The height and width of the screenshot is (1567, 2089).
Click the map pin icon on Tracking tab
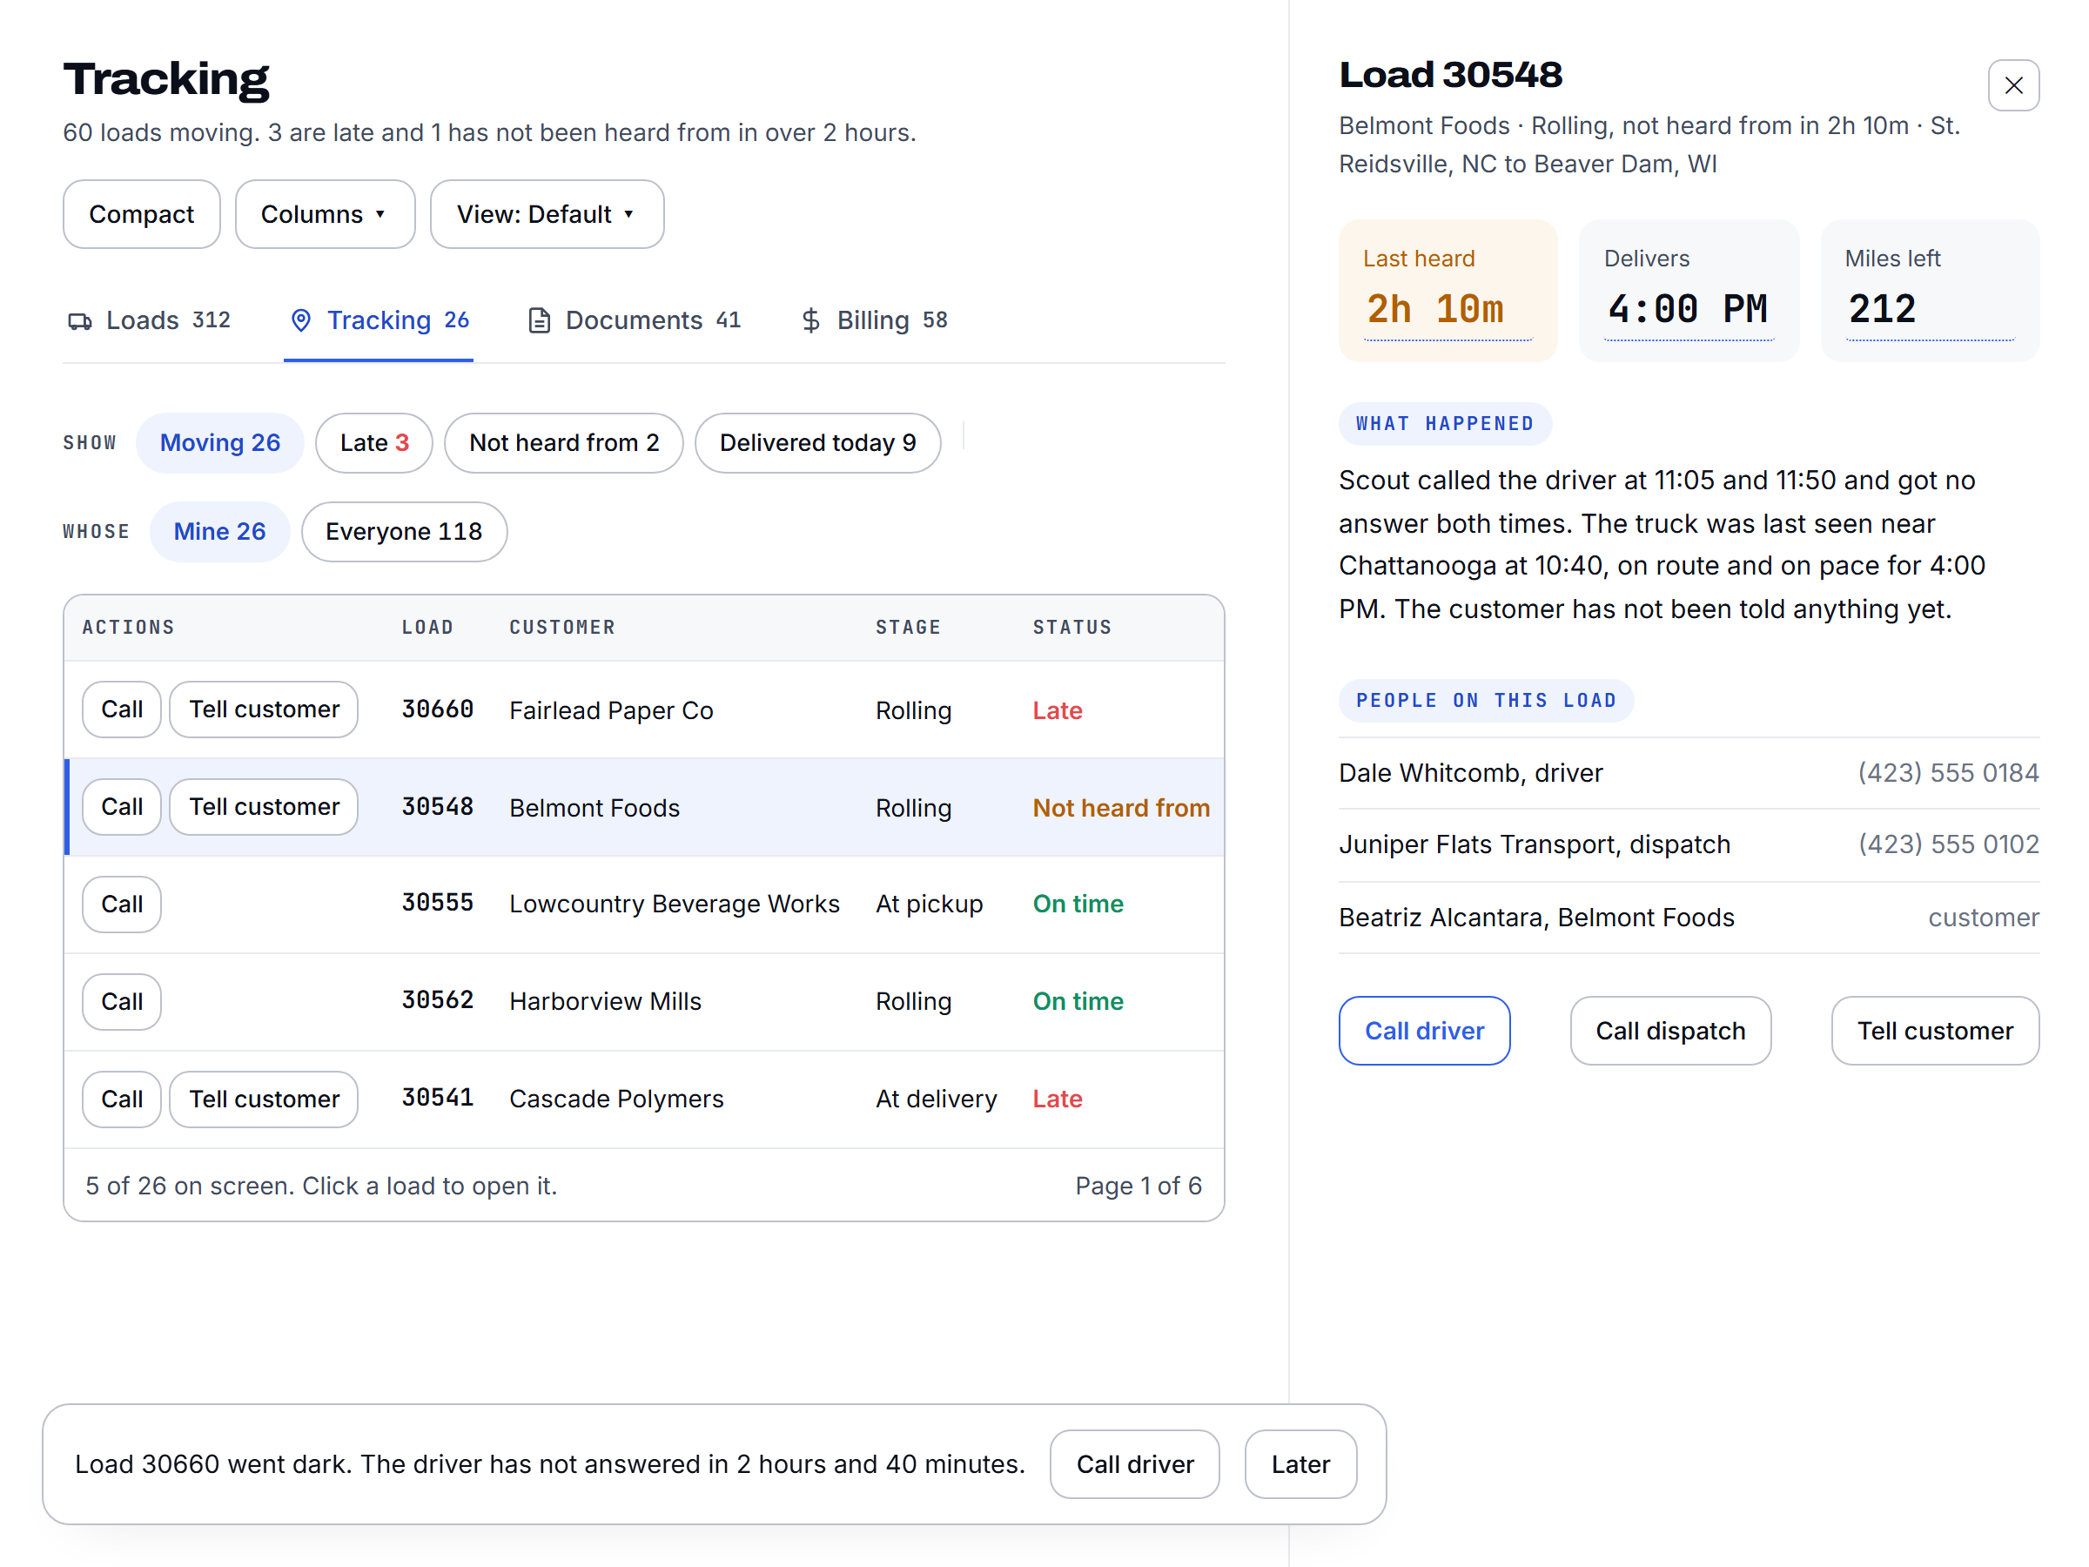pyautogui.click(x=301, y=321)
